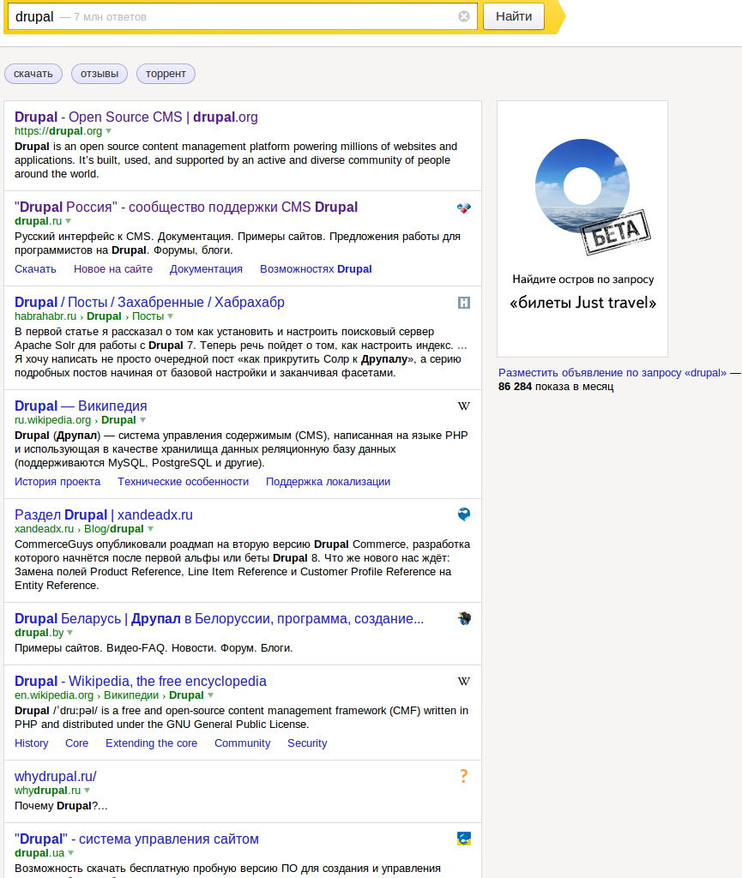Click the Wikipedia favicon beside the English Drupal result
The width and height of the screenshot is (742, 878).
tap(464, 682)
